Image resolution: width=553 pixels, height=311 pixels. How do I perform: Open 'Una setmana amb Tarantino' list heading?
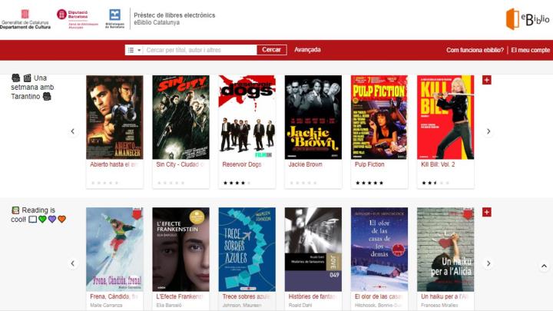(32, 87)
